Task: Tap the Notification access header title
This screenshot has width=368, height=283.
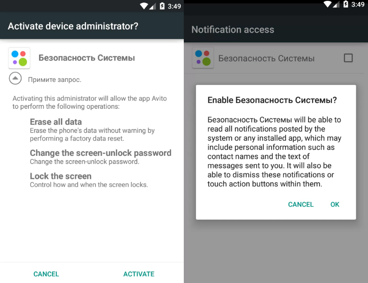Action: point(232,29)
